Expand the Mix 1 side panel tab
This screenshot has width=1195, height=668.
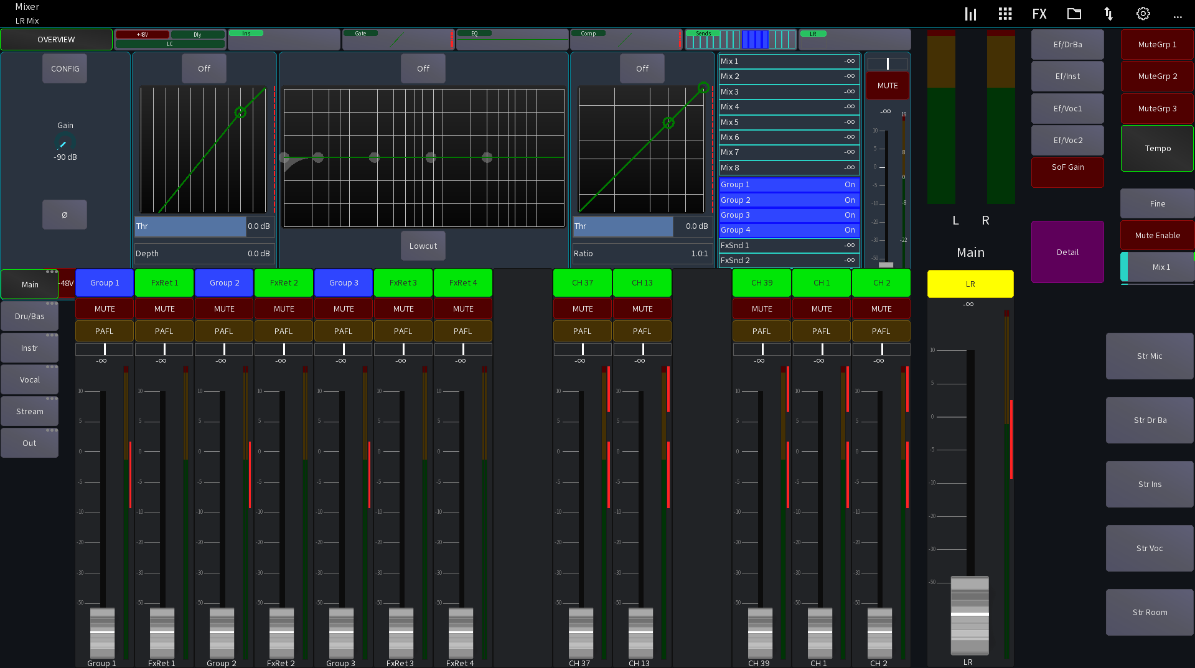pyautogui.click(x=1161, y=267)
